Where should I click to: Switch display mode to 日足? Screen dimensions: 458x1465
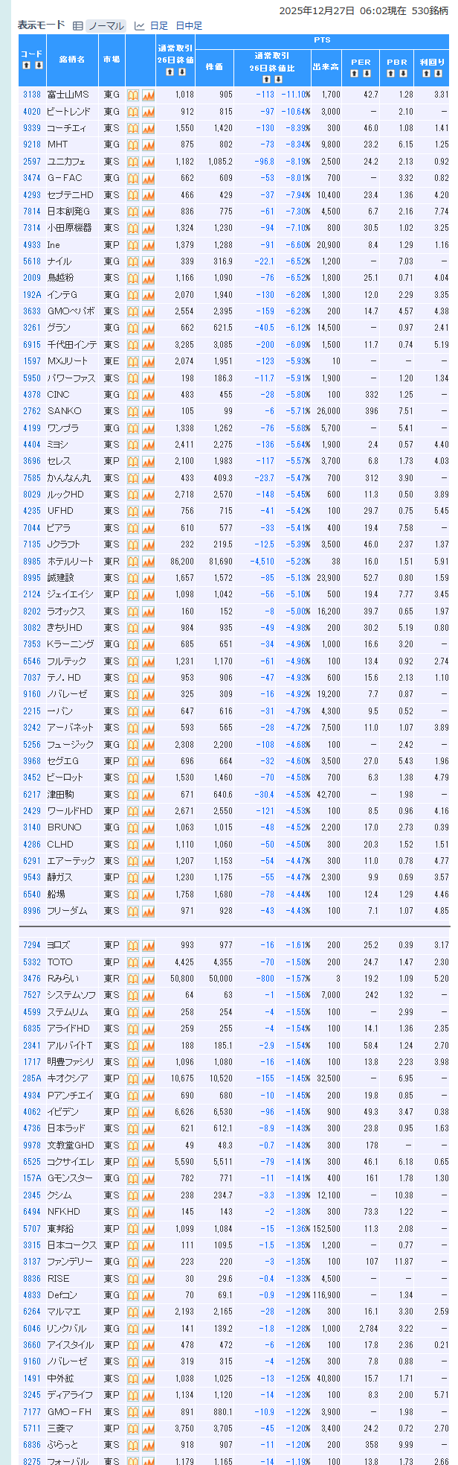click(x=158, y=26)
